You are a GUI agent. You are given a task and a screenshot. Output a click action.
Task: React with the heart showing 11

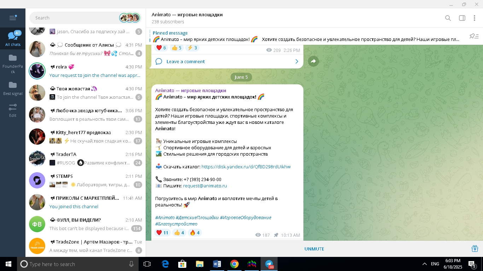(162, 233)
